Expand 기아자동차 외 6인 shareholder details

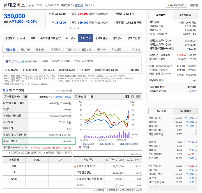click(x=75, y=166)
